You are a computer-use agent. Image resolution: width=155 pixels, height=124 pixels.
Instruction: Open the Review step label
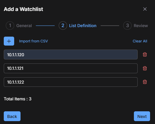click(x=141, y=26)
